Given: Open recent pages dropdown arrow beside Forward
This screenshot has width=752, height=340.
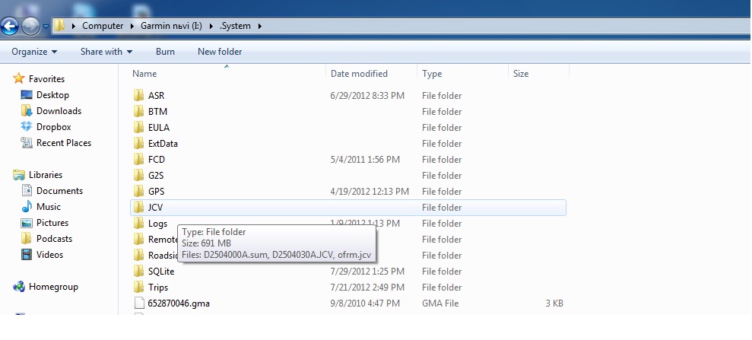Looking at the screenshot, I should point(46,26).
